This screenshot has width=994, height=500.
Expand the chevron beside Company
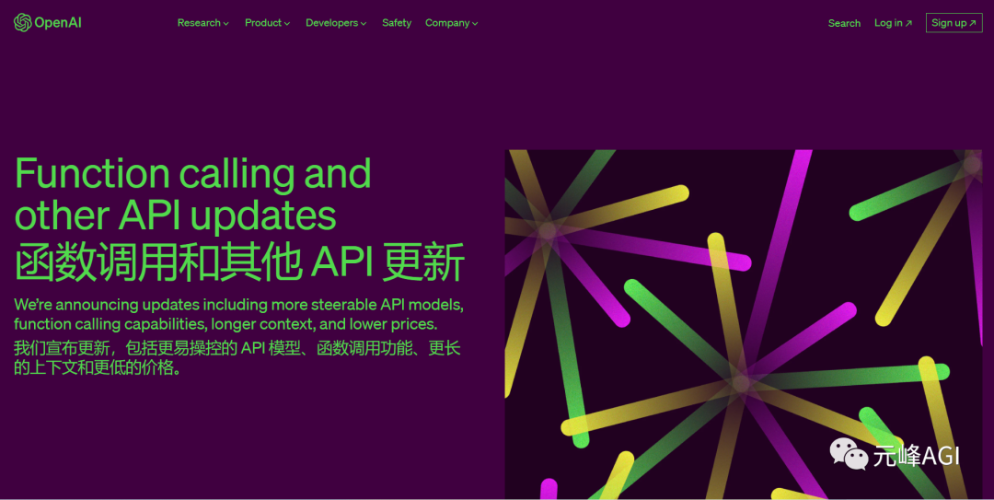point(475,24)
